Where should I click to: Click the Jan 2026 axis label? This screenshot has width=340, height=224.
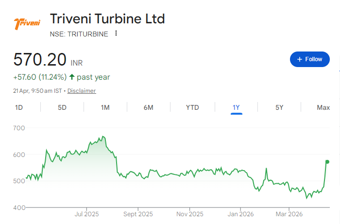[240, 214]
